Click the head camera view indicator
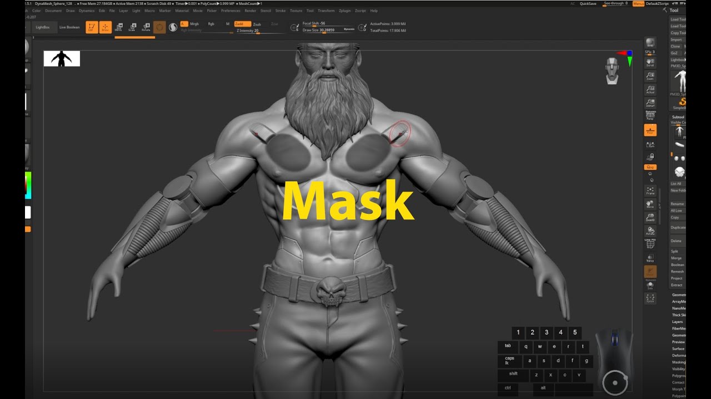The image size is (711, 399). [612, 70]
